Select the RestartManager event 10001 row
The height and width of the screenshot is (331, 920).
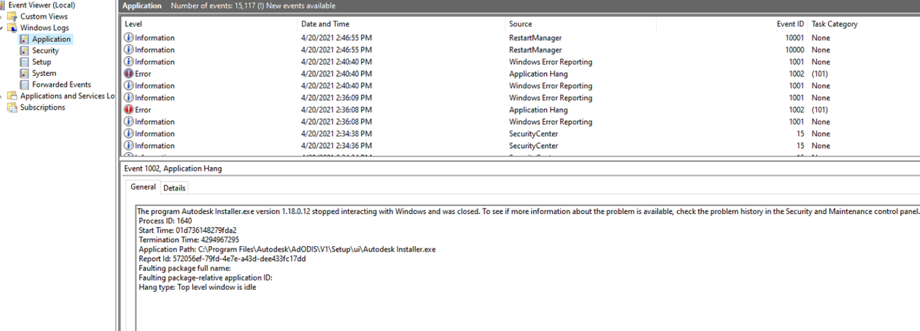[x=520, y=38]
